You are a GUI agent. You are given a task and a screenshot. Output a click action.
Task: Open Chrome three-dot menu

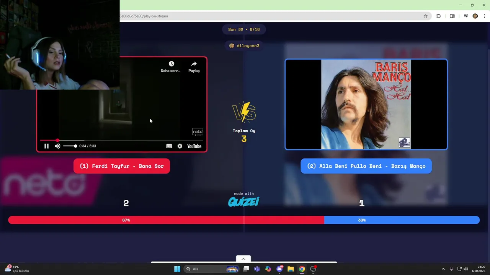(x=485, y=16)
